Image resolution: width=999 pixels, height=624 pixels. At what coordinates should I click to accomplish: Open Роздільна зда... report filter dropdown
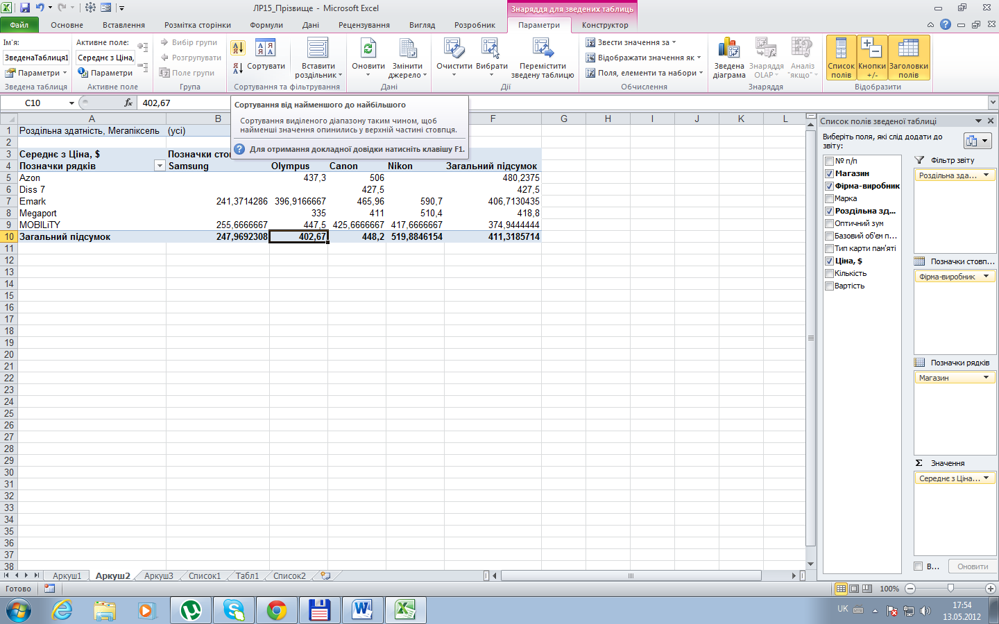[x=986, y=175]
